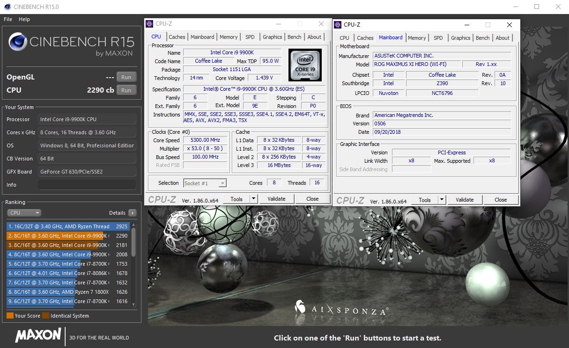Image resolution: width=569 pixels, height=348 pixels.
Task: Click the Identical System brown legend swatch
Action: point(45,316)
